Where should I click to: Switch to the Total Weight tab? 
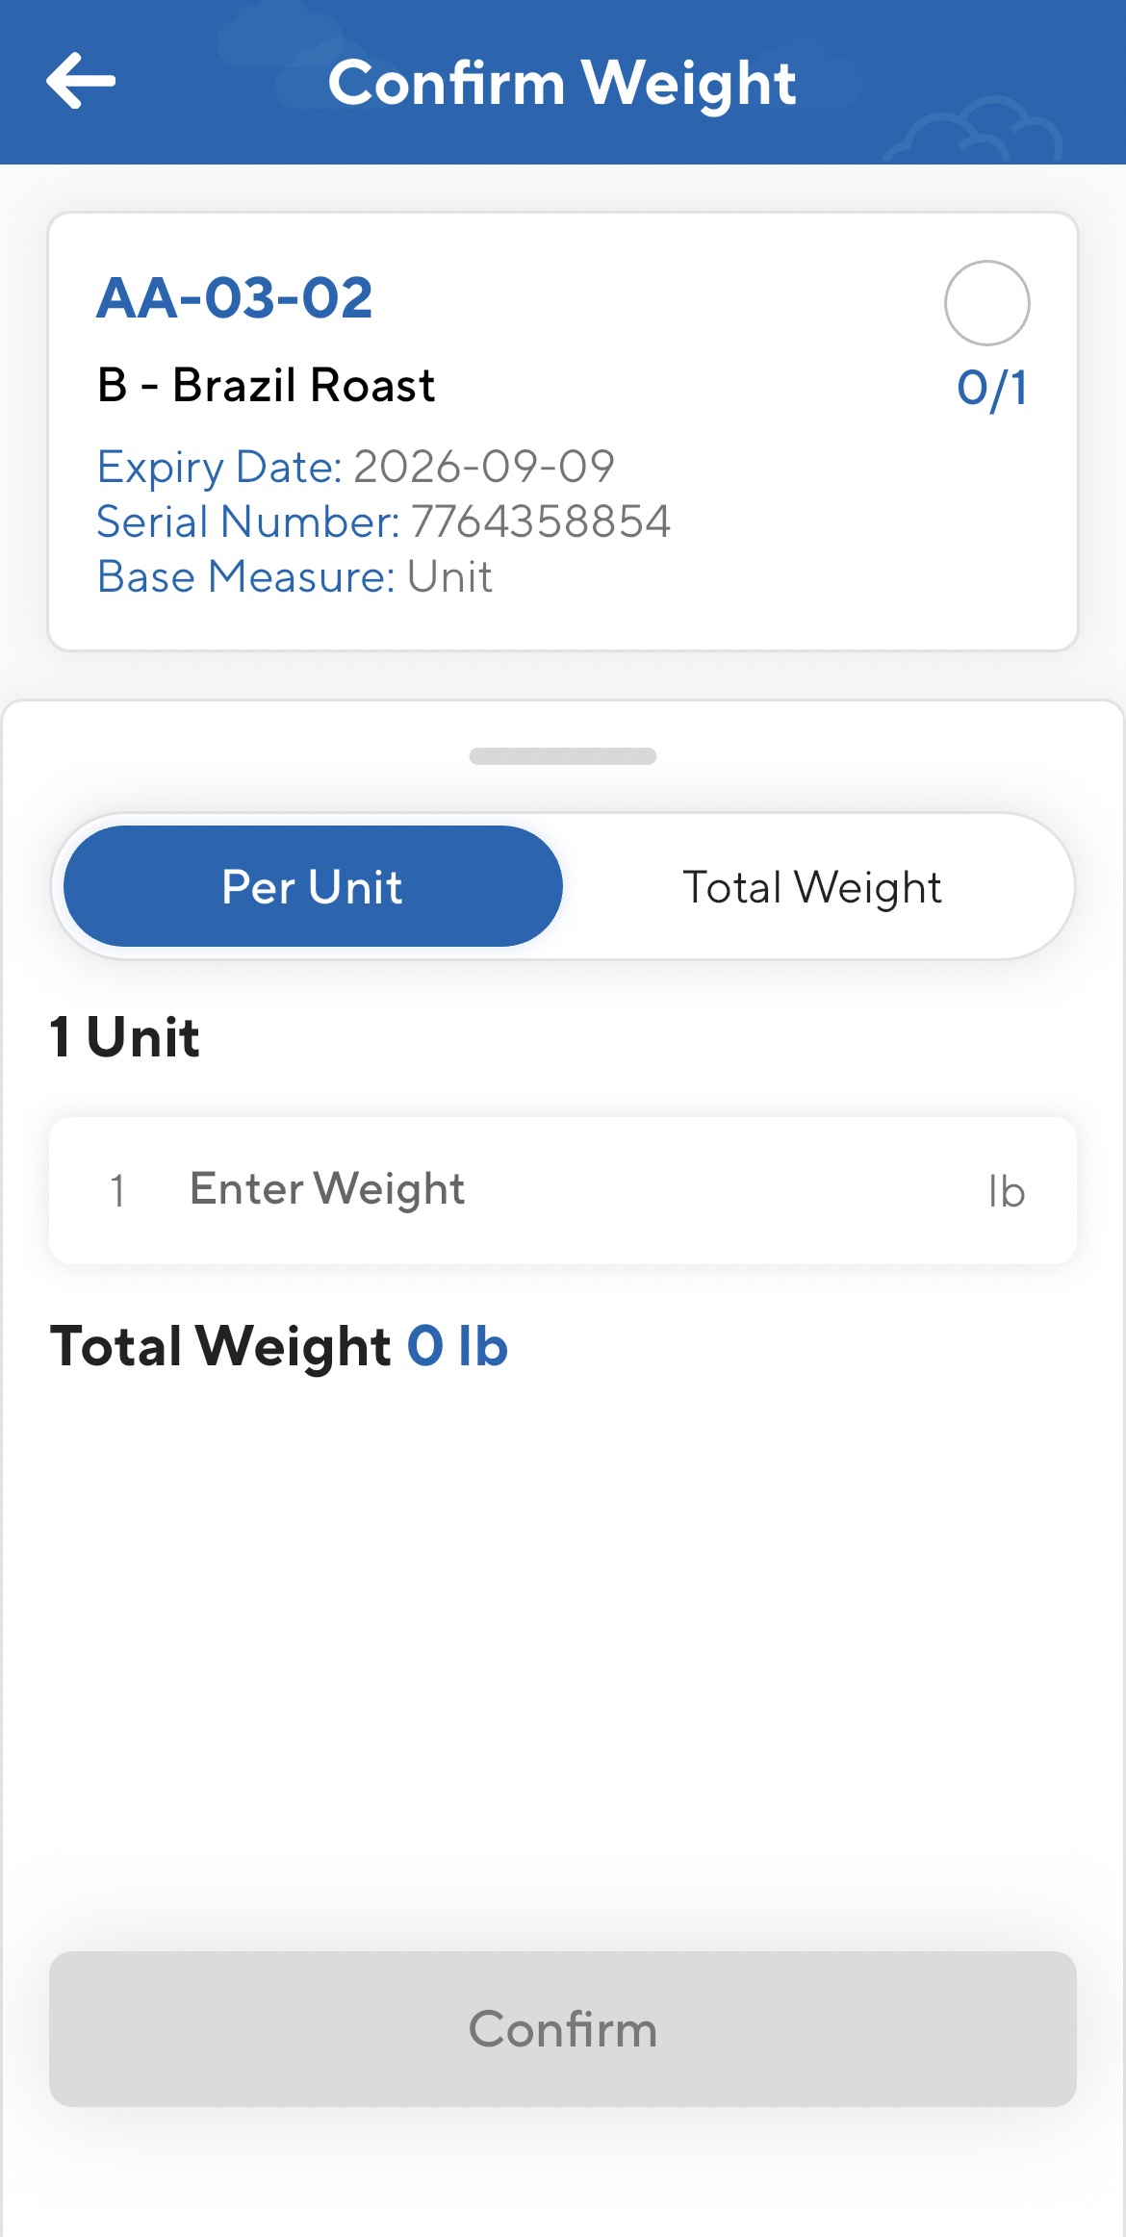click(x=811, y=886)
